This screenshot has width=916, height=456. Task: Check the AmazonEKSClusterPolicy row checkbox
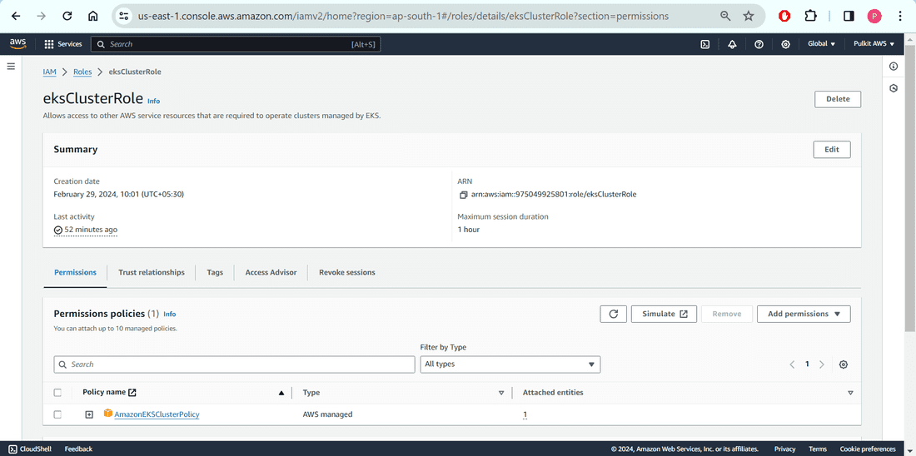click(57, 414)
